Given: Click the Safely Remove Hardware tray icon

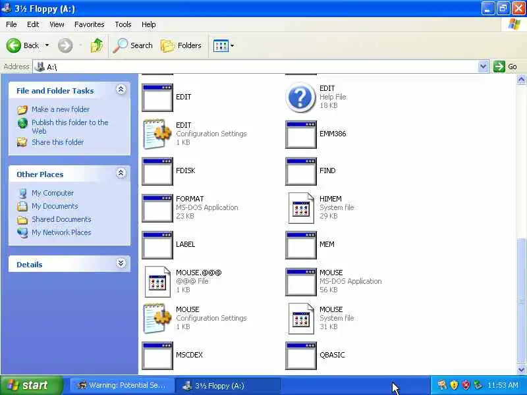Looking at the screenshot, I should [478, 385].
